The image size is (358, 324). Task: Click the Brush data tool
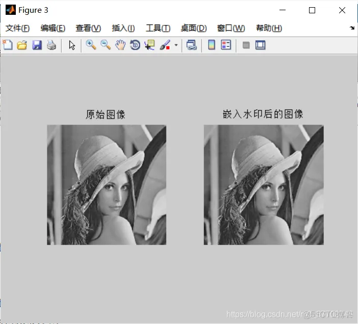pyautogui.click(x=165, y=45)
